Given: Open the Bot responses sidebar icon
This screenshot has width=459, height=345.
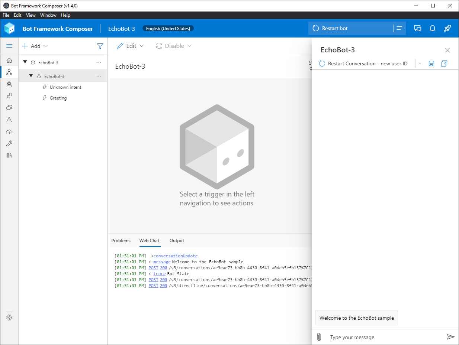Looking at the screenshot, I should [x=9, y=84].
